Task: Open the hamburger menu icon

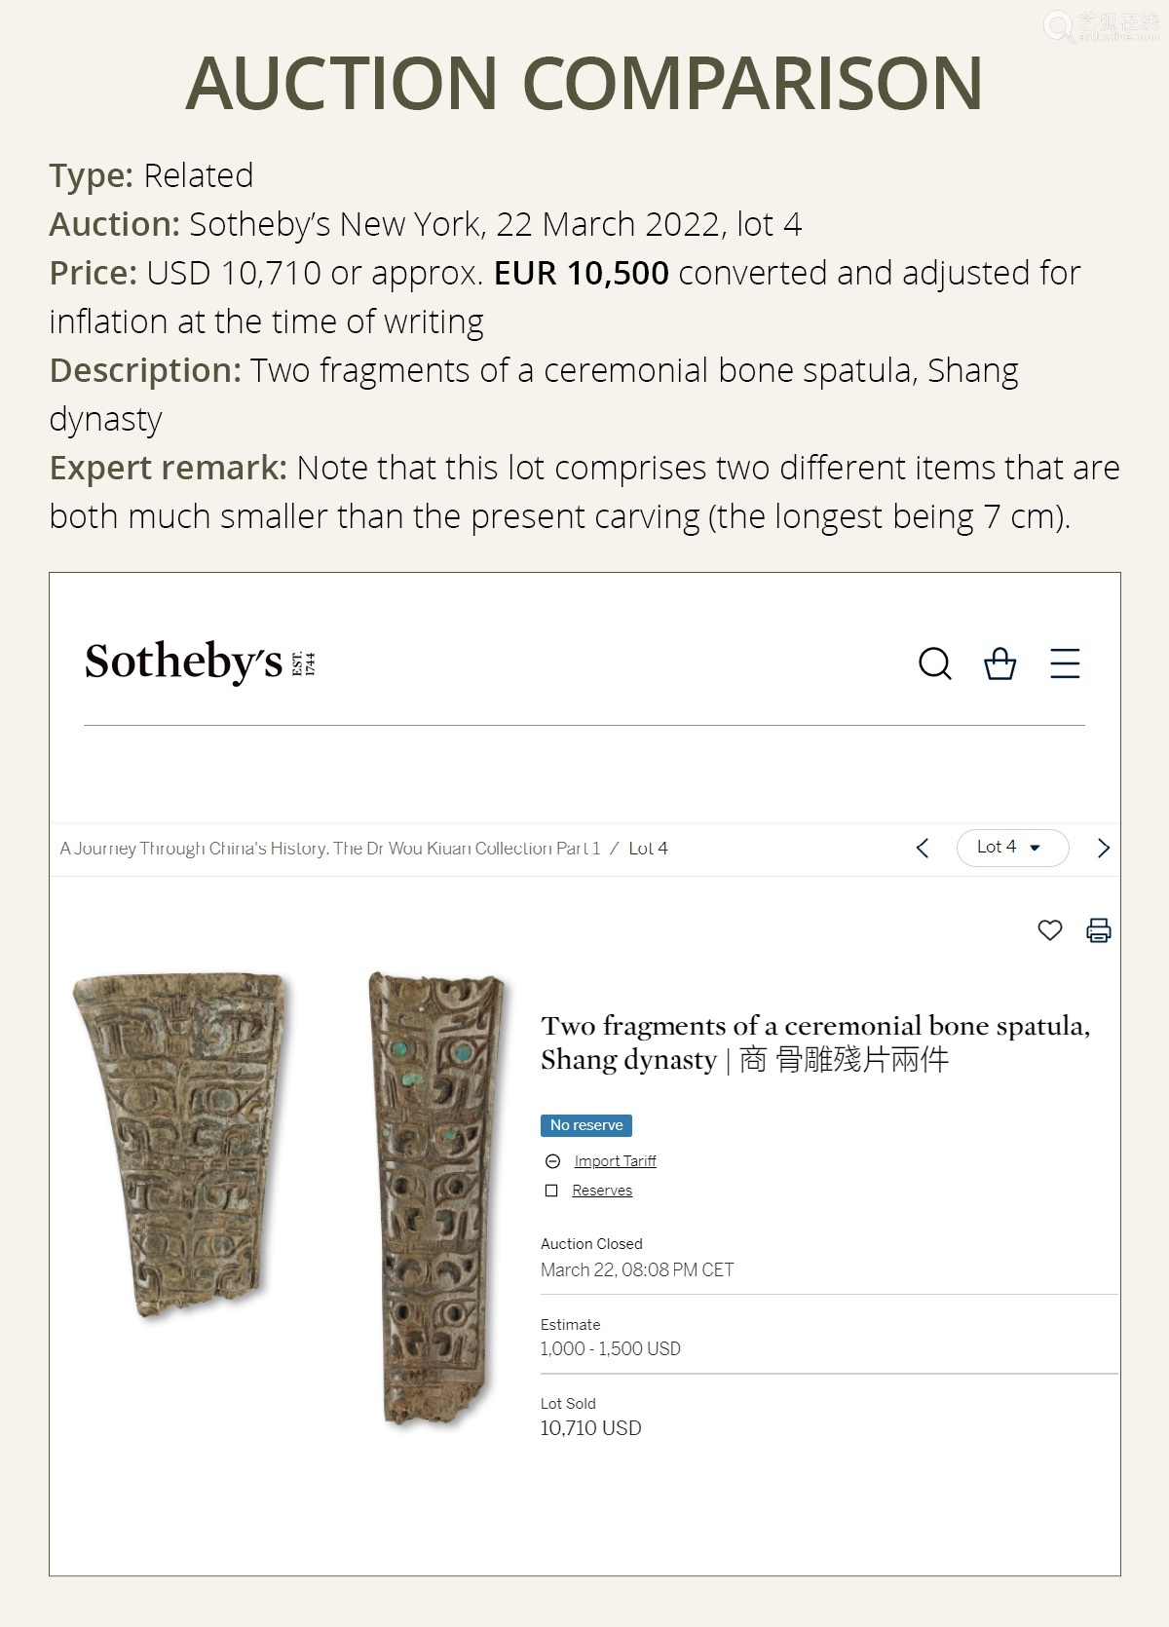Action: pos(1065,663)
